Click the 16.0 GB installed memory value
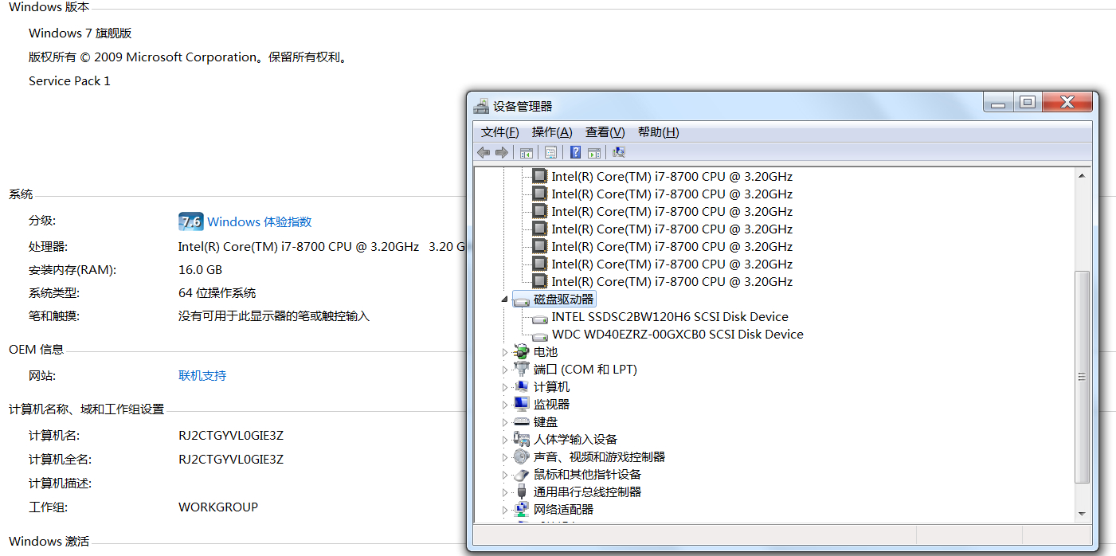Viewport: 1116px width, 556px height. point(200,270)
